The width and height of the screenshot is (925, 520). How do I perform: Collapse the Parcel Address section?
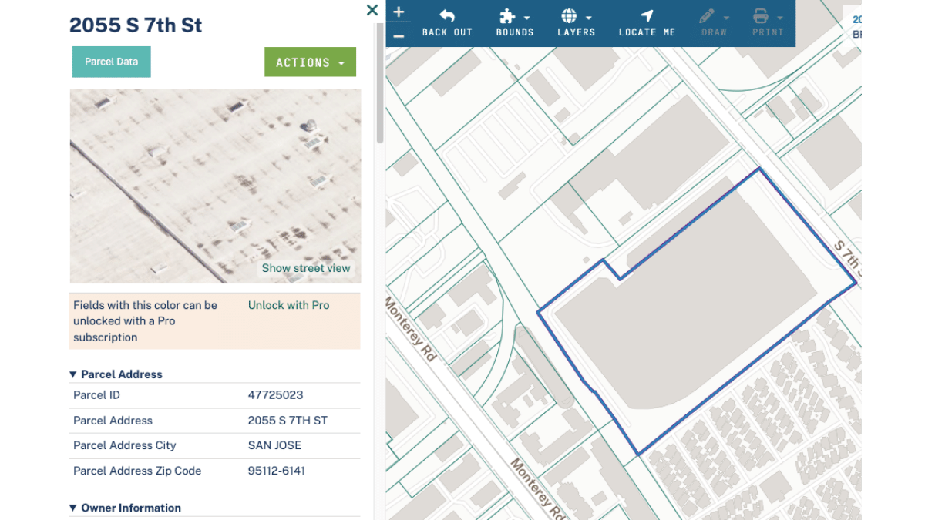pos(73,374)
